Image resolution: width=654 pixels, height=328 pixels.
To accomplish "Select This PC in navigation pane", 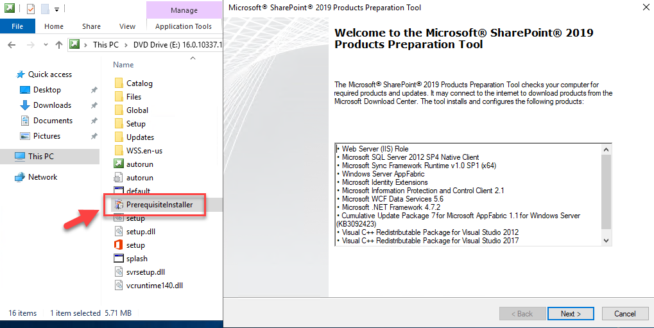I will pos(41,156).
